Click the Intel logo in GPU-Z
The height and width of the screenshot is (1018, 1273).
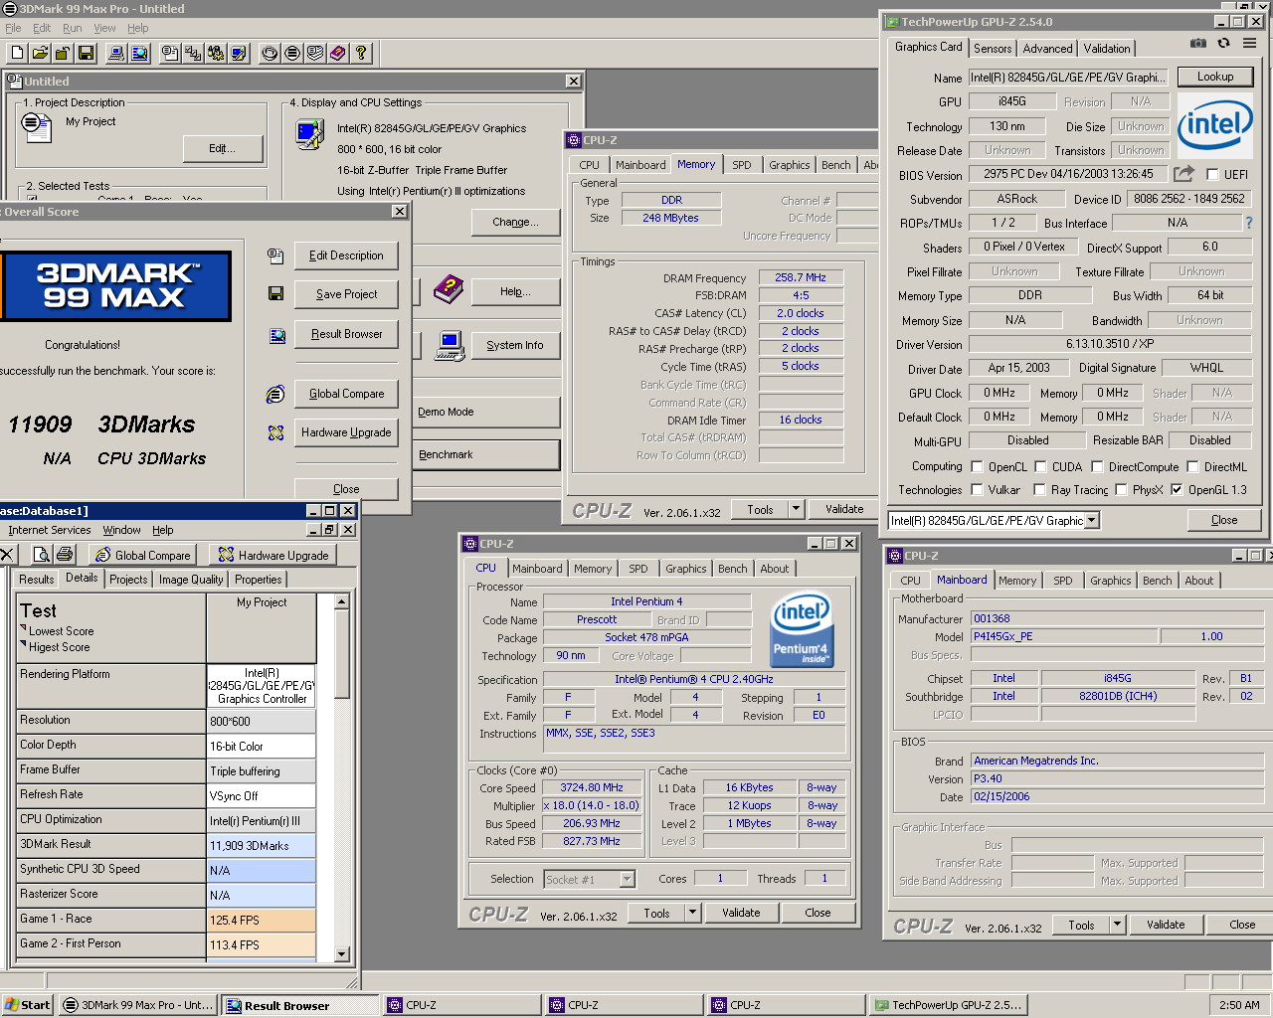pyautogui.click(x=1215, y=125)
